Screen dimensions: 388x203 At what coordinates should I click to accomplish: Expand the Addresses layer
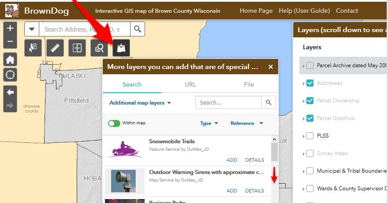(304, 83)
